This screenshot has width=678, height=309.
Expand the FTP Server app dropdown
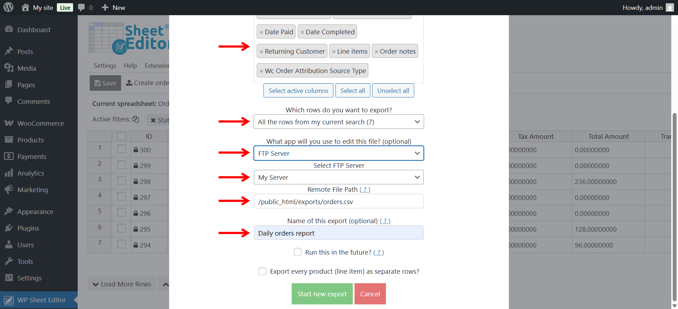click(x=339, y=153)
